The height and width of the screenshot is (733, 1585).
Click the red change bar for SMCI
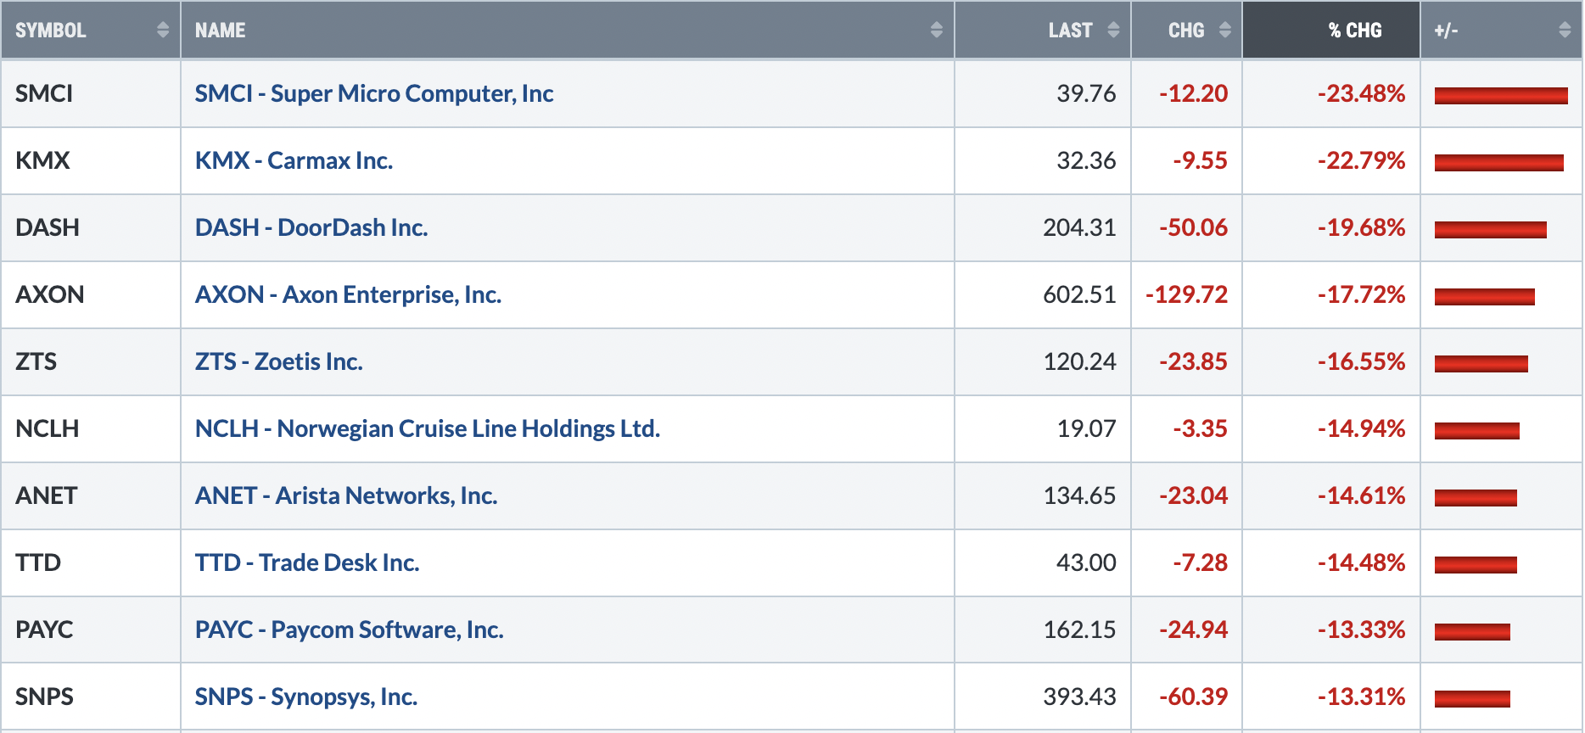pos(1501,96)
